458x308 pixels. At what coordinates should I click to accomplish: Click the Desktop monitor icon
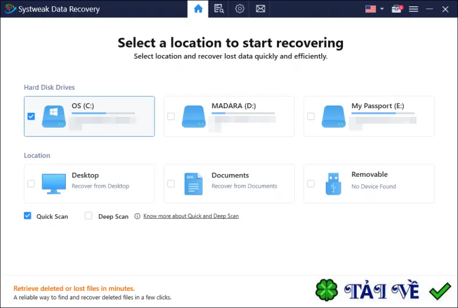[54, 184]
